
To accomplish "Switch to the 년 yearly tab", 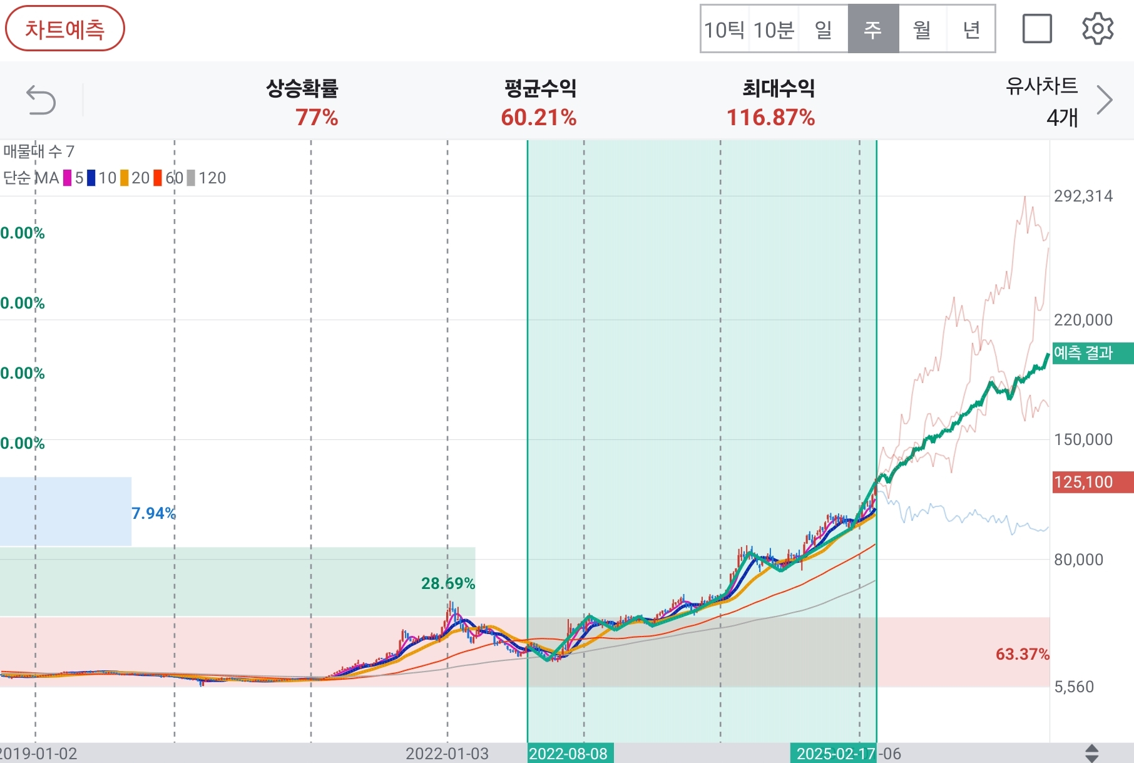I will (971, 29).
